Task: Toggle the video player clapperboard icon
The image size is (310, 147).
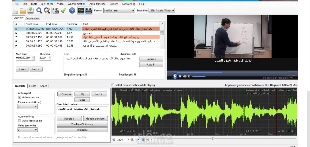Action: 89,11
